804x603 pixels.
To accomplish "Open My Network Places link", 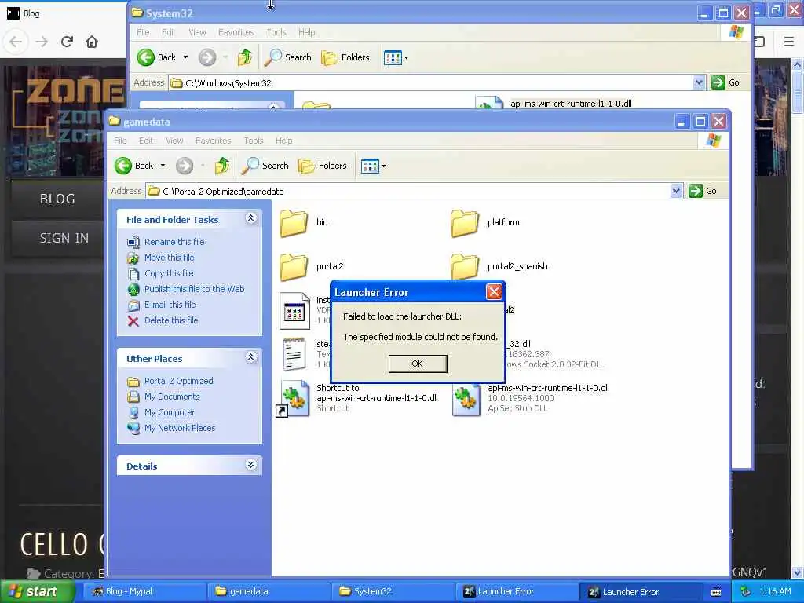I will point(180,428).
